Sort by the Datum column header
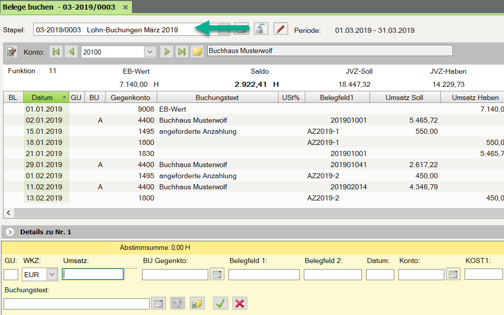504x315 pixels. tap(47, 97)
